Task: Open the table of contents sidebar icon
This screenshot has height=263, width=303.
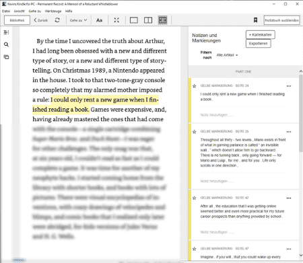Action: [x=6, y=32]
